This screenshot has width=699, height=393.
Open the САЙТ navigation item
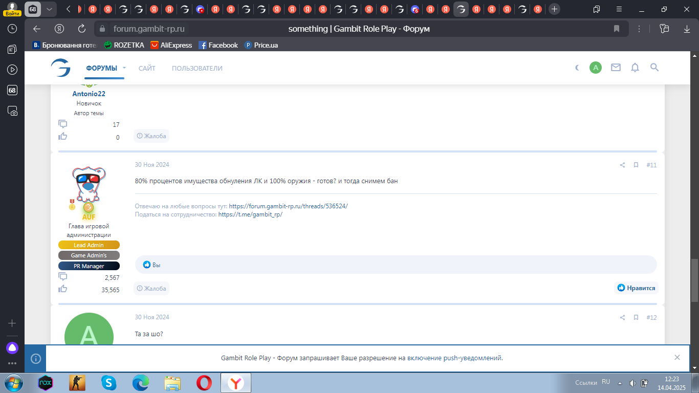(x=147, y=68)
